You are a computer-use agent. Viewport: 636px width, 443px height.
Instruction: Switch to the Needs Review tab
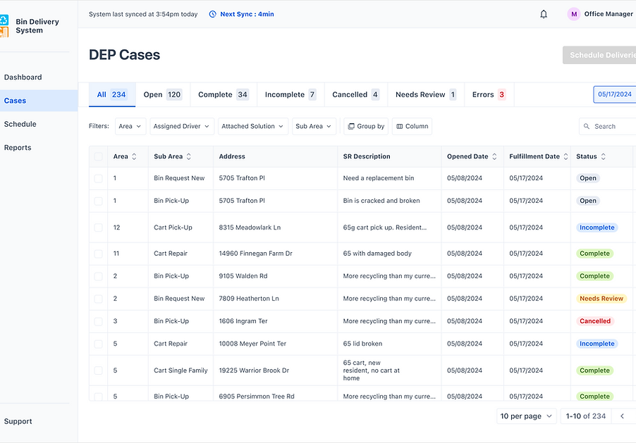425,94
